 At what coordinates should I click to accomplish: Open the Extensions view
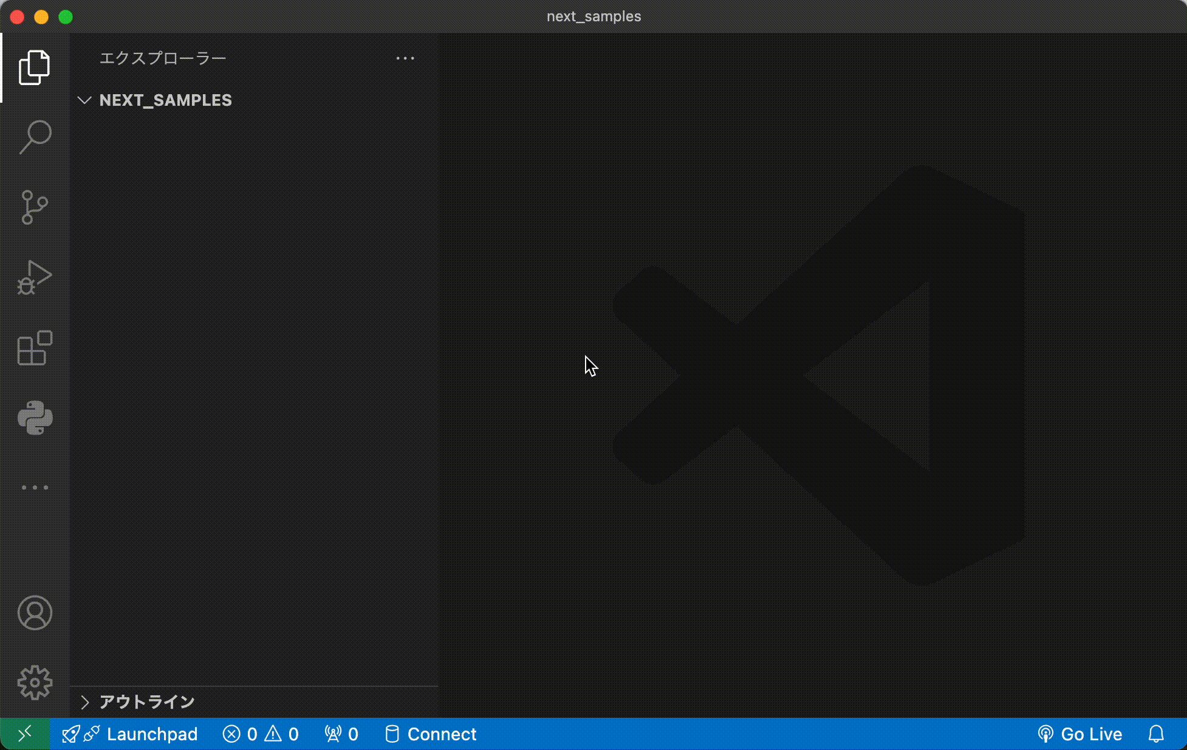click(x=35, y=348)
